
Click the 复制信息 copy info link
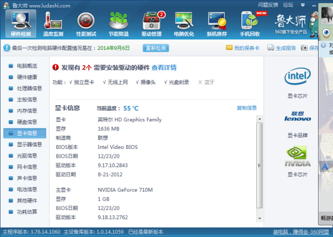(246, 108)
